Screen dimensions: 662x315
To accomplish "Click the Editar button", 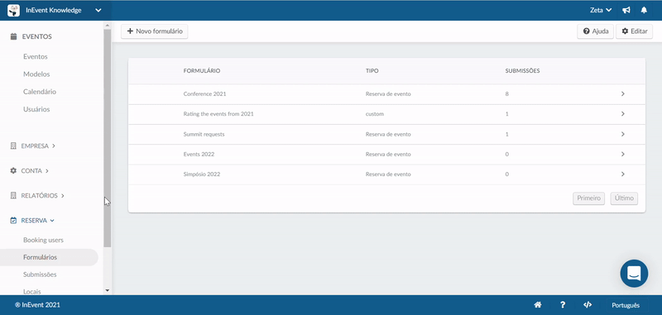I will [x=634, y=31].
